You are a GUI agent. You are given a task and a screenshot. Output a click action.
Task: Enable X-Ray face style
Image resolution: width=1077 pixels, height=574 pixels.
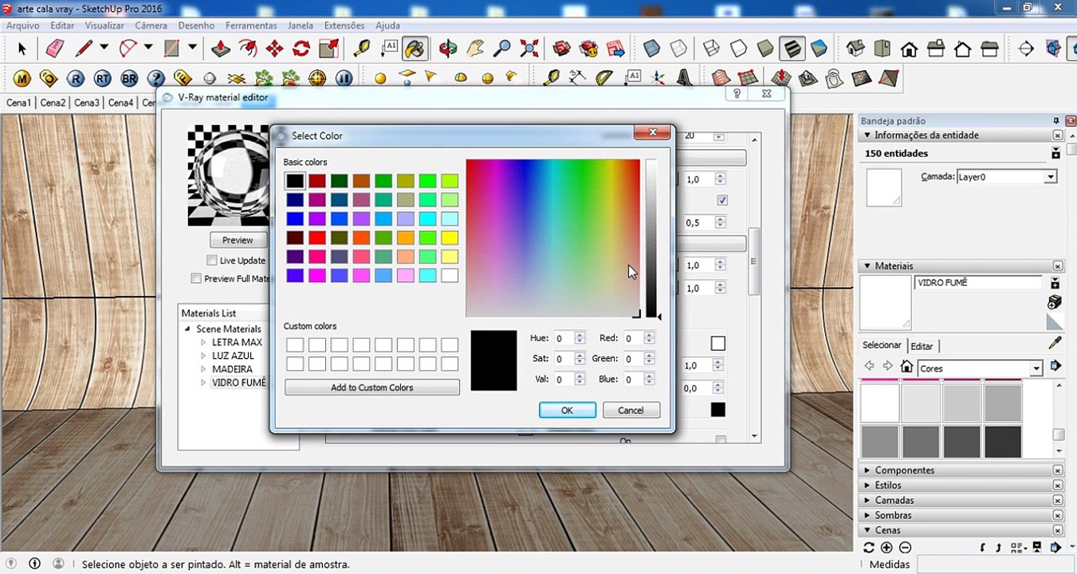pyautogui.click(x=651, y=49)
